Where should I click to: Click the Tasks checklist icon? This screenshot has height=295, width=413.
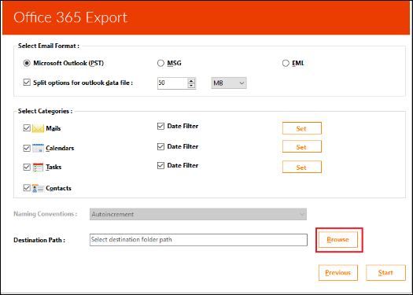38,168
